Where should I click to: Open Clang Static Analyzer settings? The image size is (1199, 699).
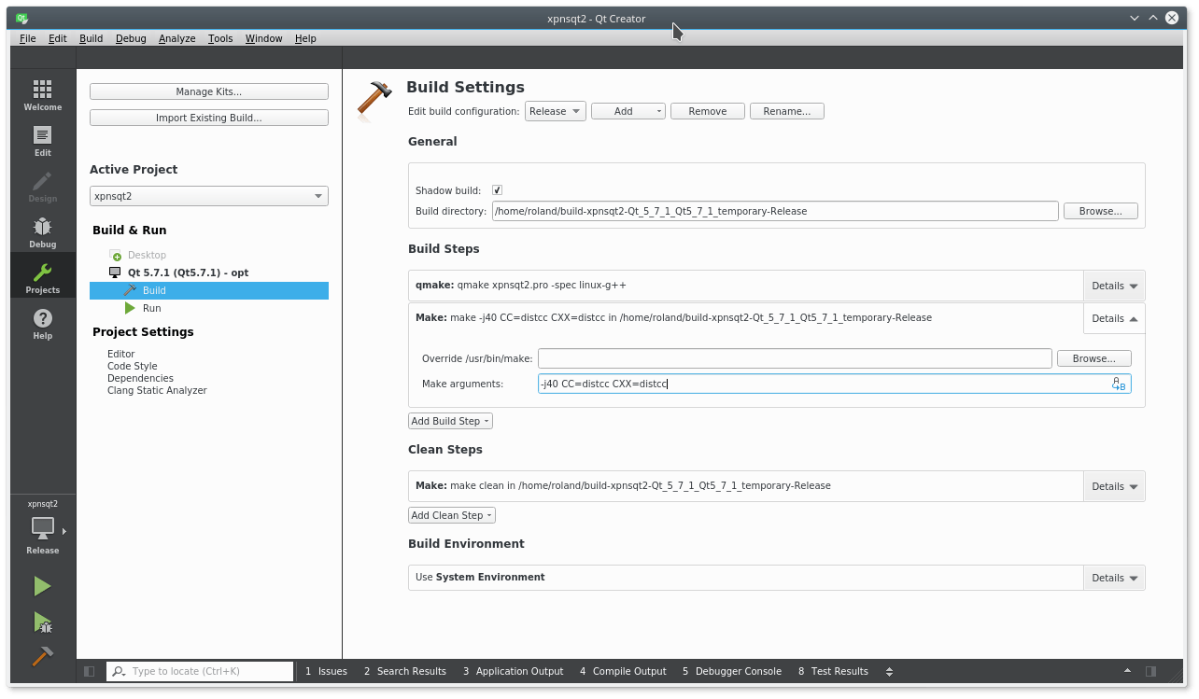157,390
